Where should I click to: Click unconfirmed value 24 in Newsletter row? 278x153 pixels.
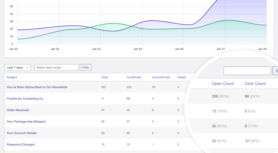coord(153,87)
